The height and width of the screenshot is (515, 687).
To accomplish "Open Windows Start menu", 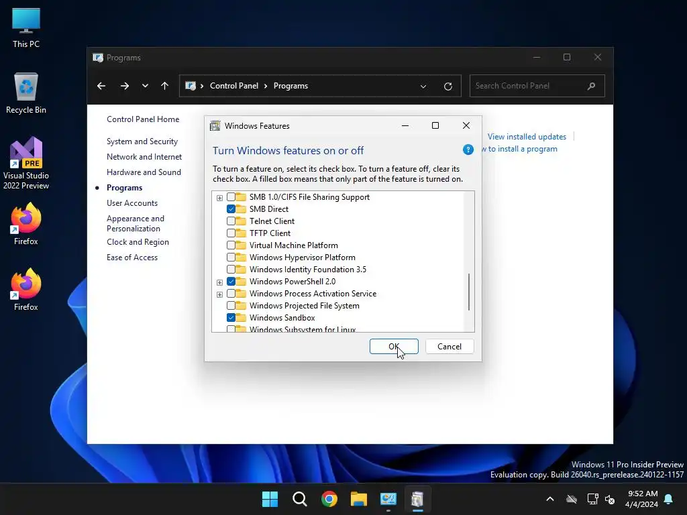I will click(270, 499).
